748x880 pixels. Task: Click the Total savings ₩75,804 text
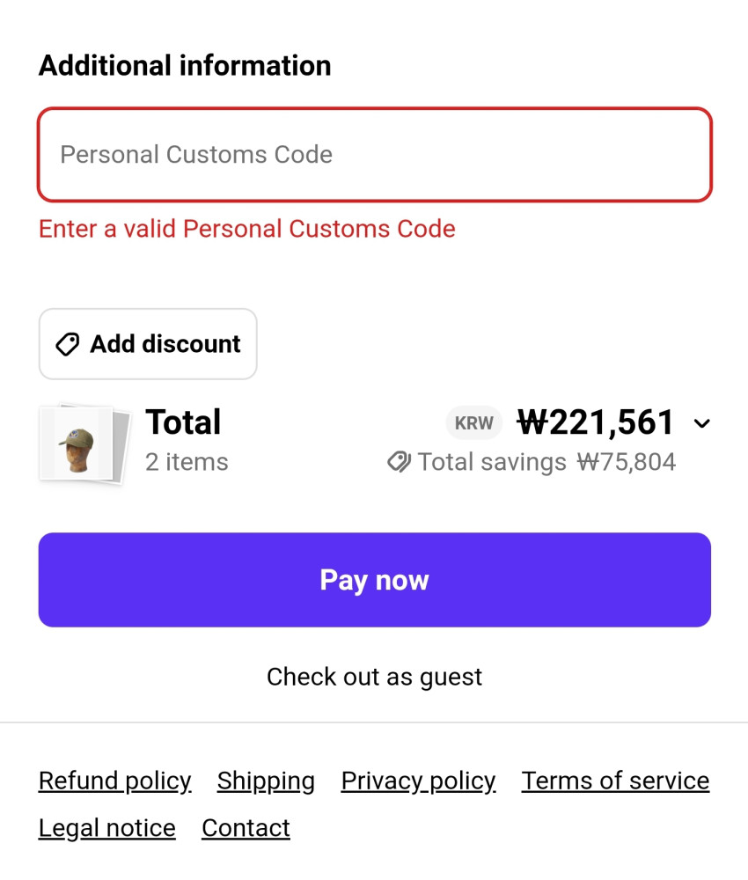546,462
